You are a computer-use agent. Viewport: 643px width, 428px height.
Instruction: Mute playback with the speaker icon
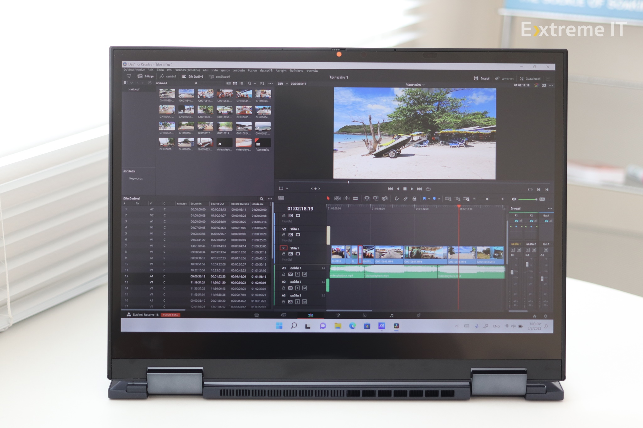514,199
